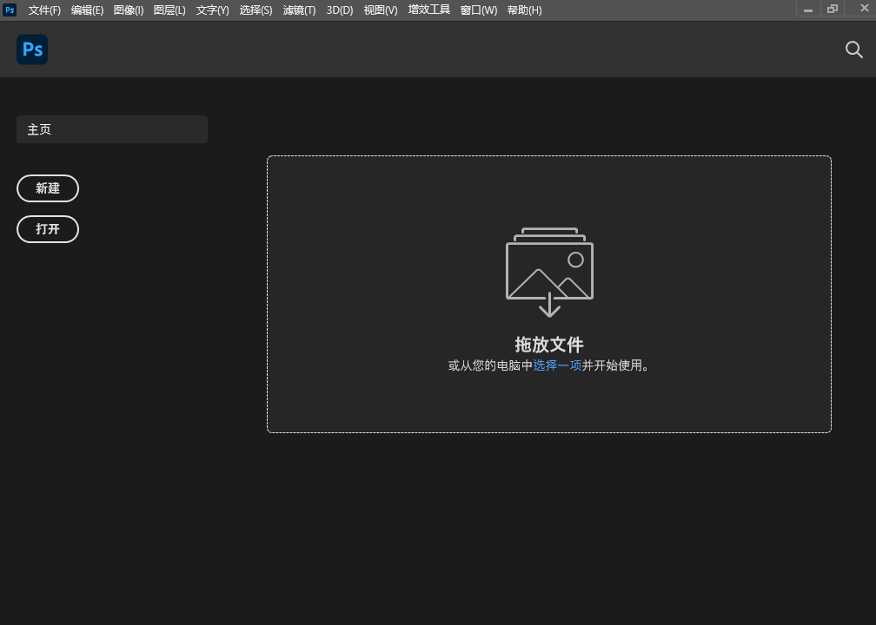Follow the 选择一项 link

pyautogui.click(x=557, y=365)
